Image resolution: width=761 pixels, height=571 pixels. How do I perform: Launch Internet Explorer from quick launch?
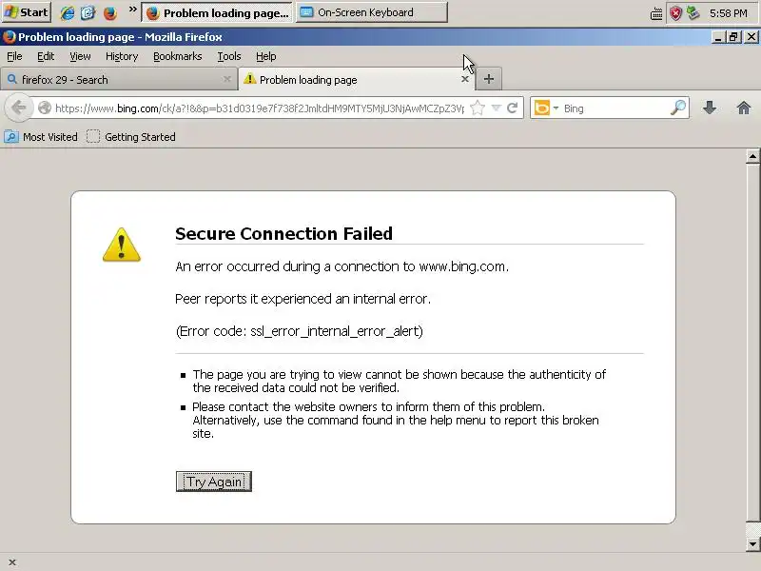[67, 12]
